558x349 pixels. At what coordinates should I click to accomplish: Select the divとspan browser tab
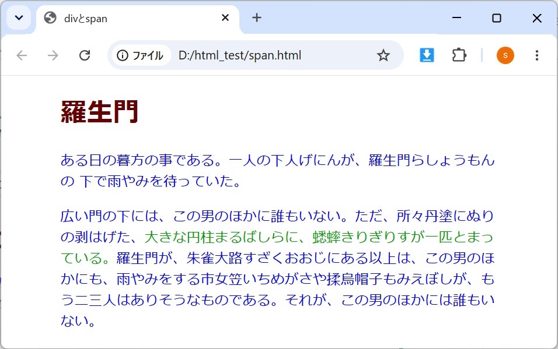pos(138,19)
